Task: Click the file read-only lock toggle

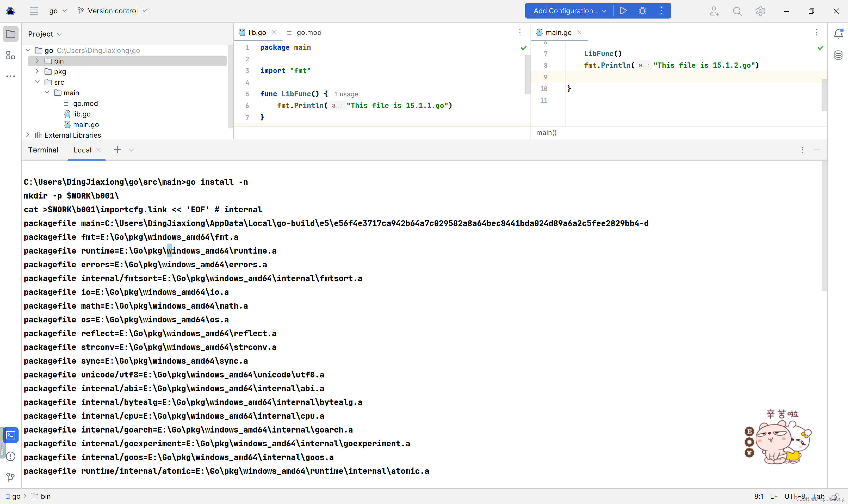Action: pyautogui.click(x=835, y=496)
